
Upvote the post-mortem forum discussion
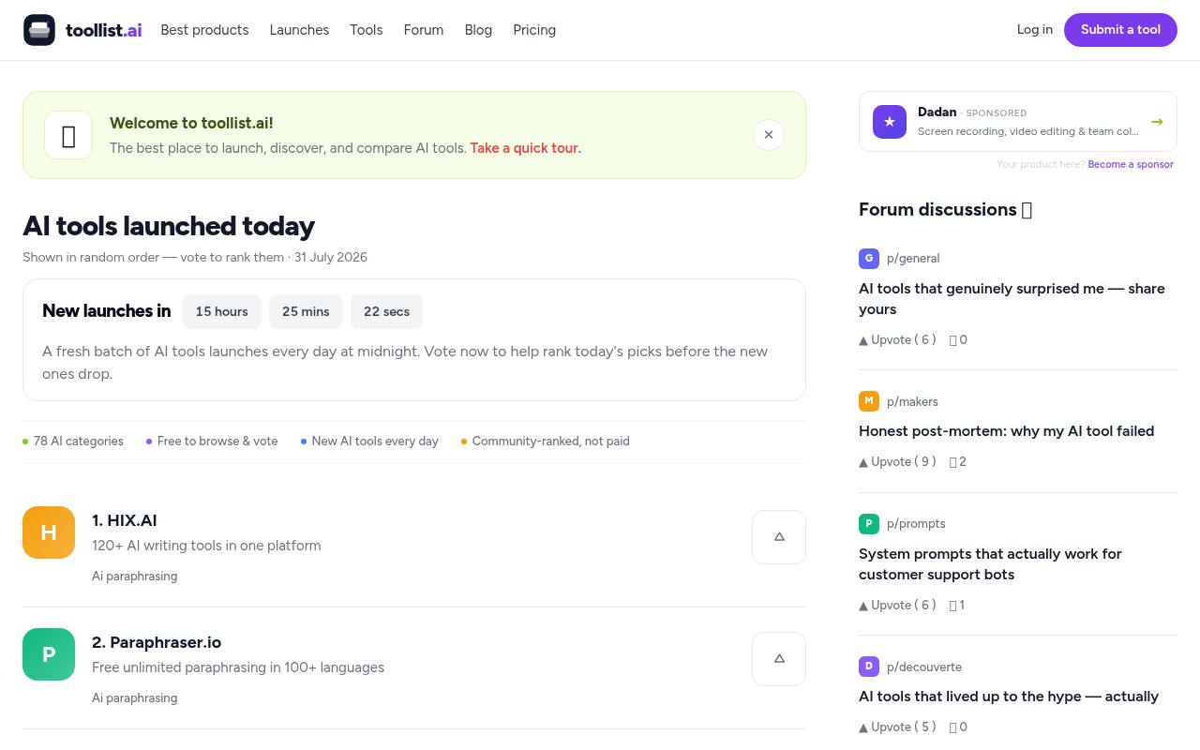[897, 461]
